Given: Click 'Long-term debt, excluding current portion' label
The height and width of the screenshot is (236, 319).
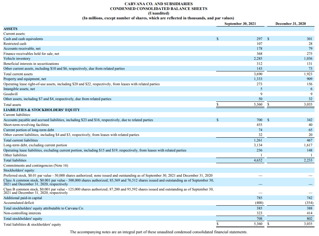Looking at the screenshot, I should click(x=35, y=145).
